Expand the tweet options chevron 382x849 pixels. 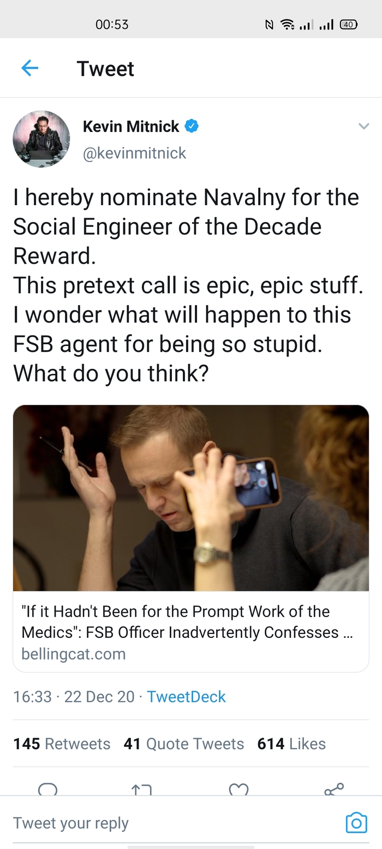[x=363, y=126]
